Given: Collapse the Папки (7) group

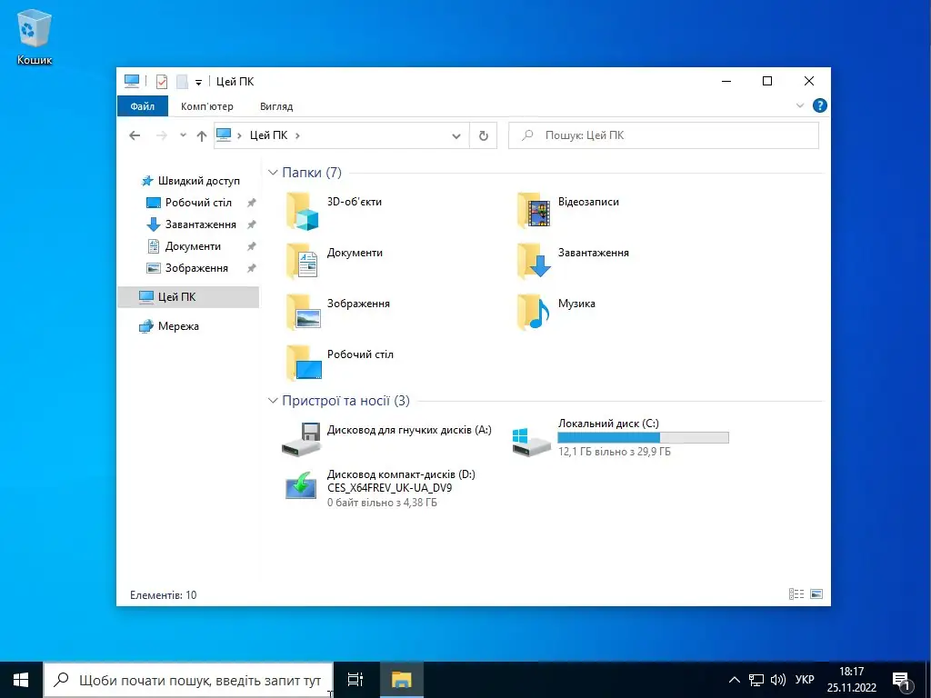Looking at the screenshot, I should pyautogui.click(x=273, y=172).
